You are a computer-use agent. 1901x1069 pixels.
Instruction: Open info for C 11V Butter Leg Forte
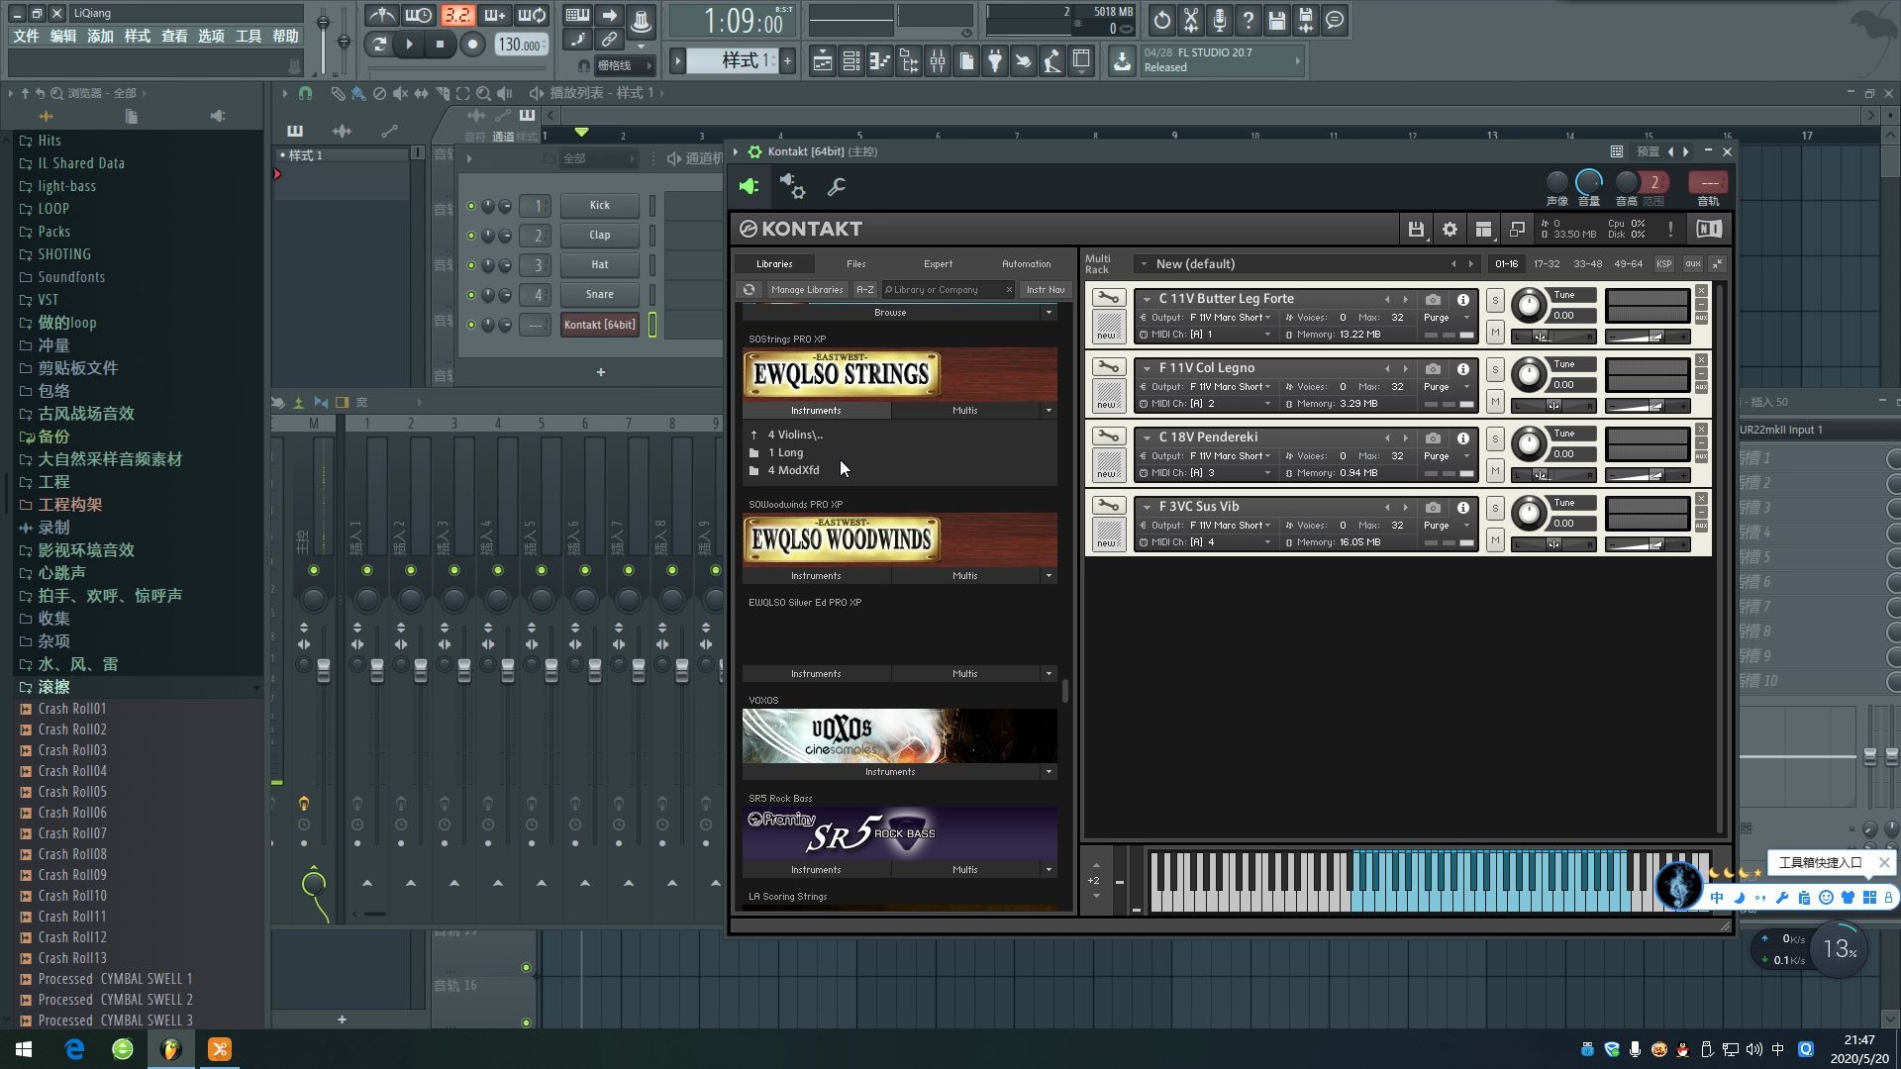[x=1463, y=299]
